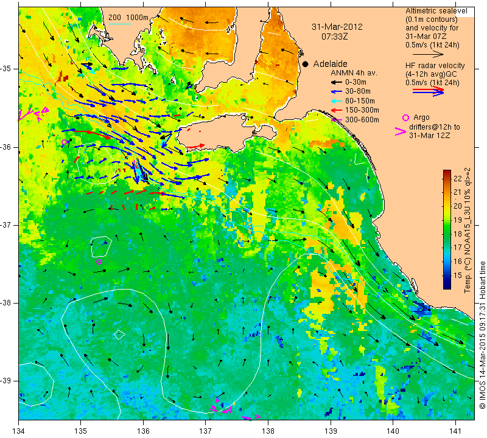The height and width of the screenshot is (438, 487).
Task: Click the '200 1000m' isobath label
Action: click(x=128, y=18)
